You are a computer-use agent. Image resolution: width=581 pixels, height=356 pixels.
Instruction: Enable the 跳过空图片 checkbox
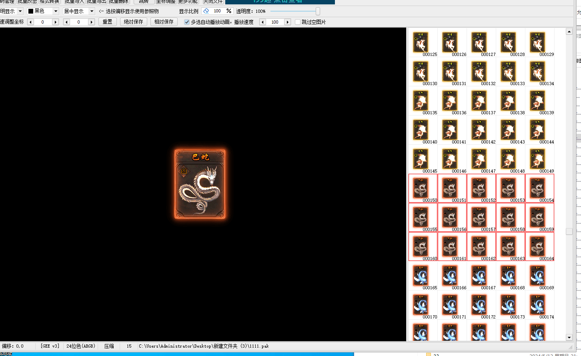click(x=298, y=22)
